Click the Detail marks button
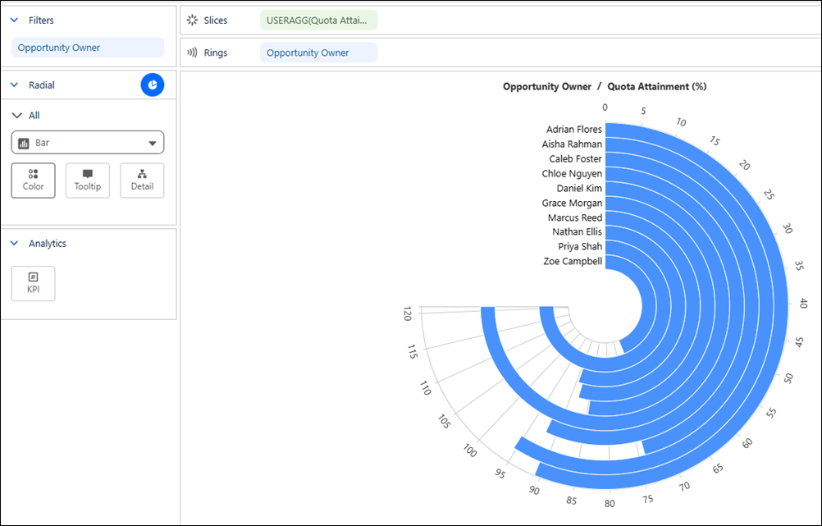 click(x=142, y=181)
